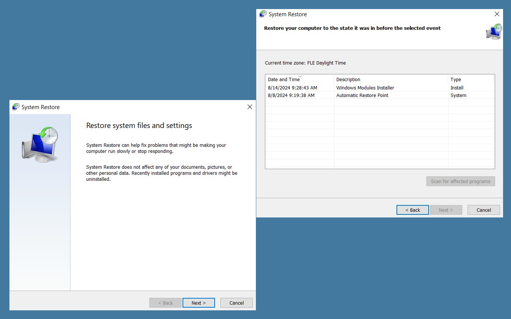Screen dimensions: 511x319
Task: Select the 8/14/2024 9:28:43 AM restore point
Action: click(380, 88)
